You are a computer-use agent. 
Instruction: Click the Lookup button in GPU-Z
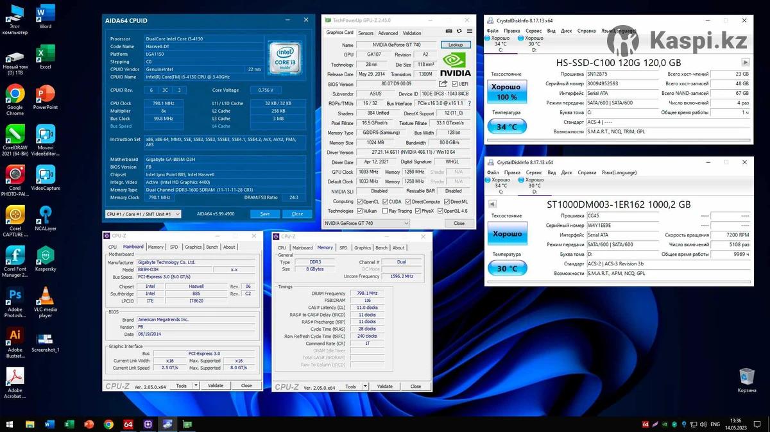tap(456, 45)
